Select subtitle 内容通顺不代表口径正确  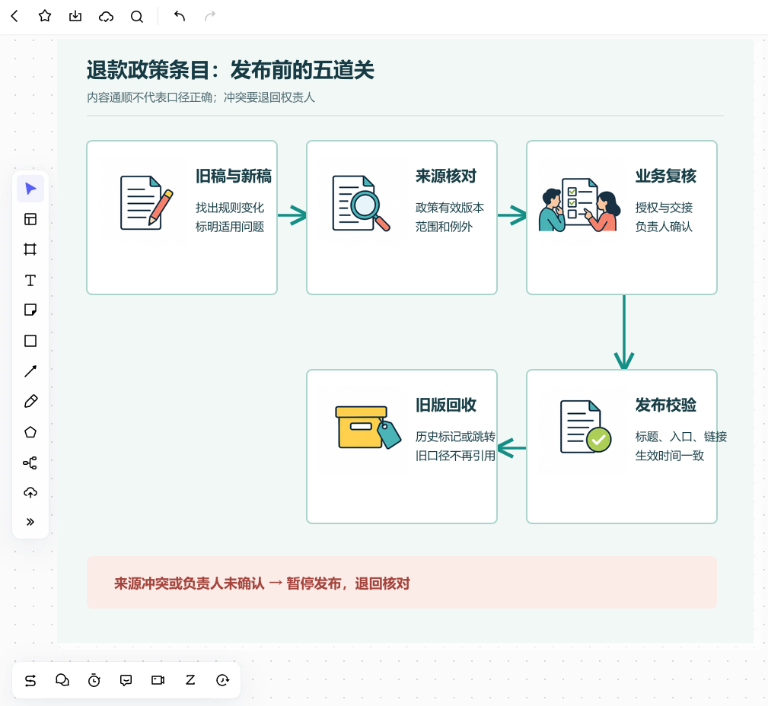pos(150,97)
